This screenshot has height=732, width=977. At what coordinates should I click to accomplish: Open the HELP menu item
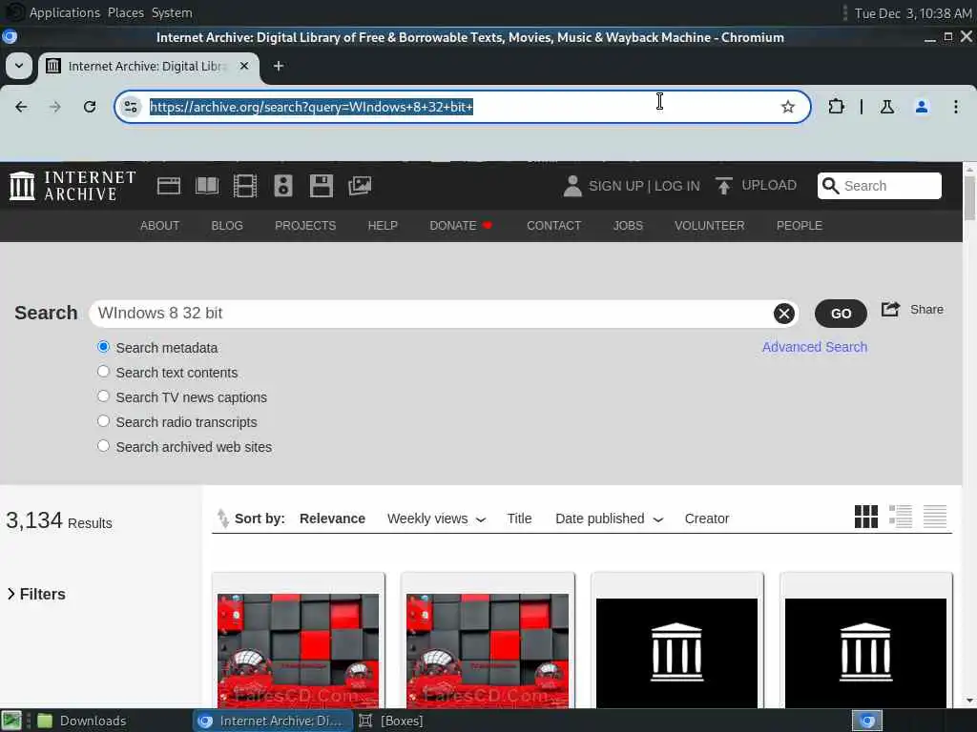click(x=383, y=226)
